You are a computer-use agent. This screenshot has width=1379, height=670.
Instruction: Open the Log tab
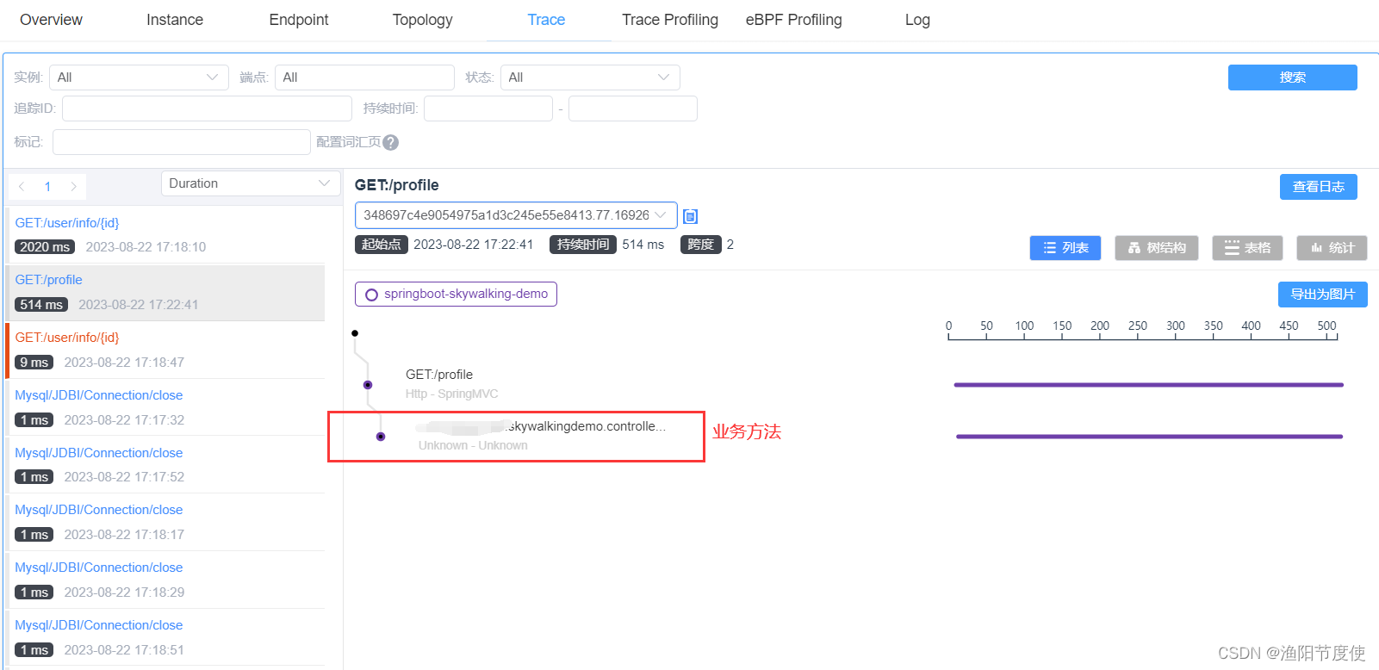coord(917,20)
